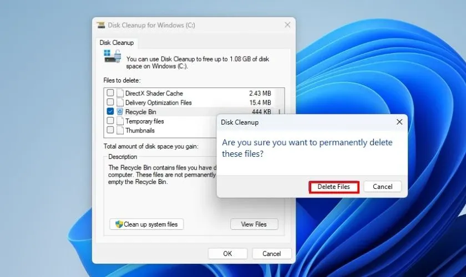
Task: Uncheck the Recycle Bin checkbox
Action: coord(110,112)
